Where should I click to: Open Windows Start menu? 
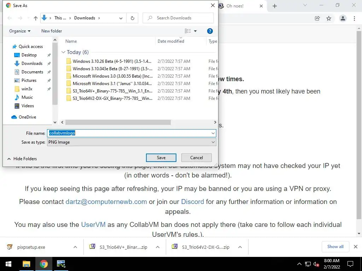8,264
